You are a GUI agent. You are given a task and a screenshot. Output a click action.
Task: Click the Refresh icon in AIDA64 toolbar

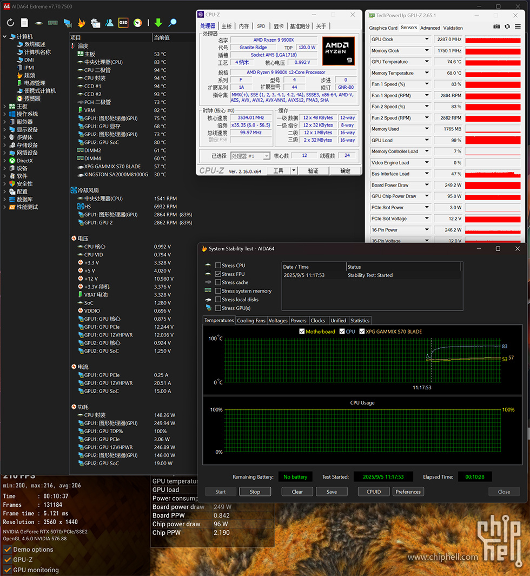pyautogui.click(x=10, y=23)
